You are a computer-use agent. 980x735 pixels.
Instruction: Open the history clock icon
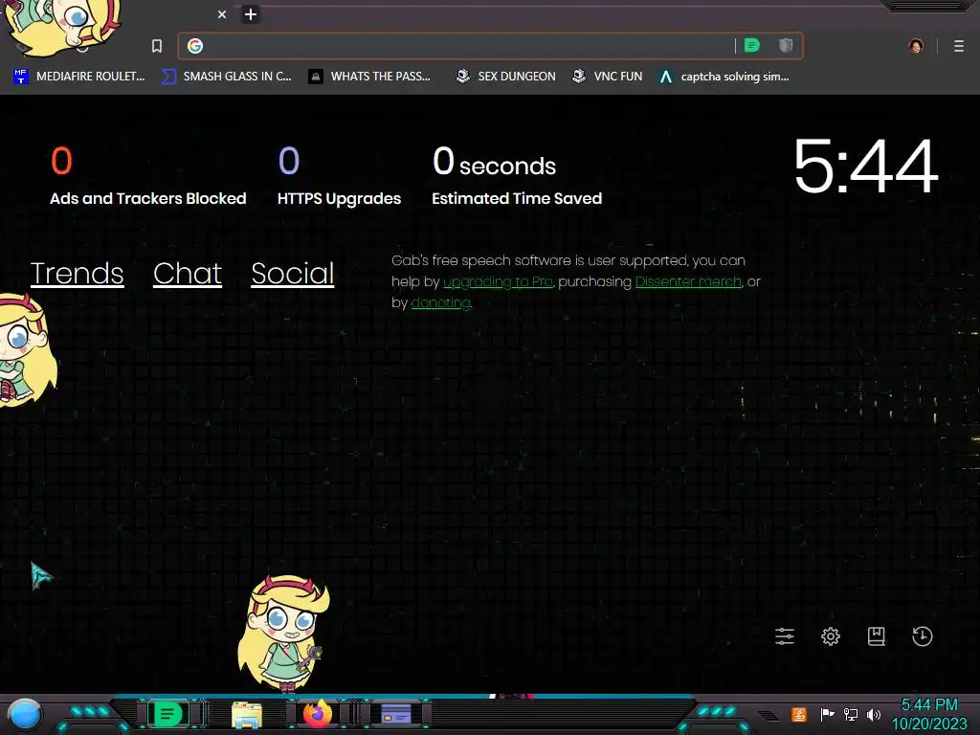[923, 636]
